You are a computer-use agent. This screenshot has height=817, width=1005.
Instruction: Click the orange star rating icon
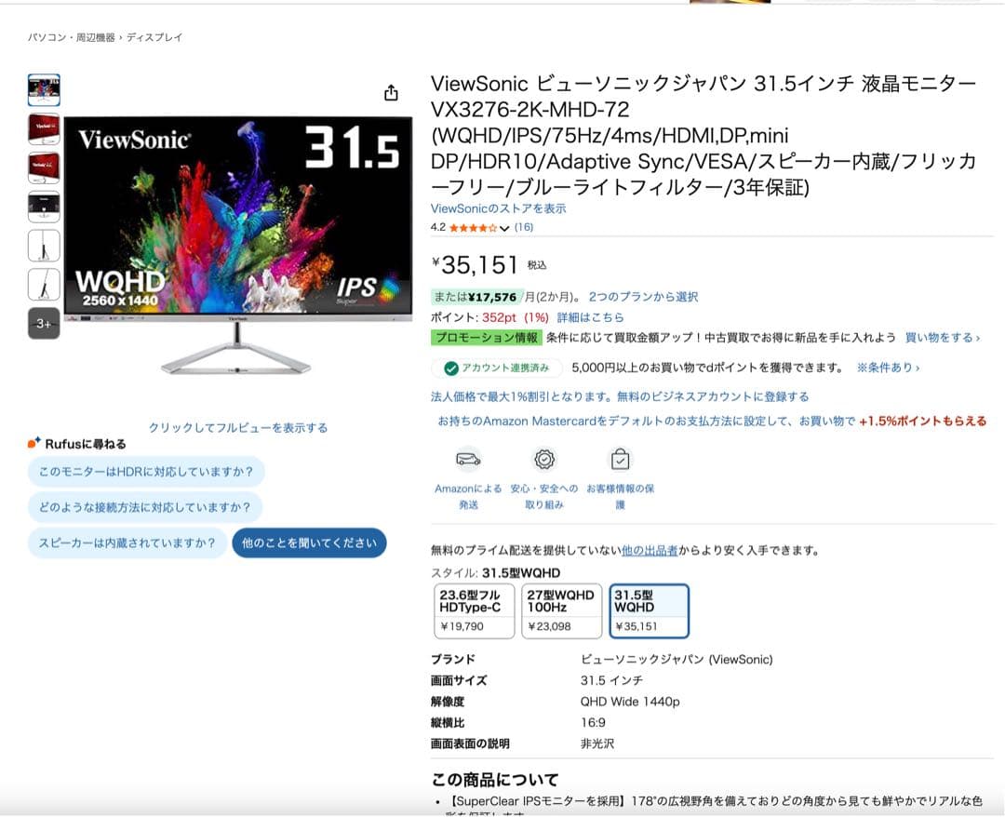470,226
